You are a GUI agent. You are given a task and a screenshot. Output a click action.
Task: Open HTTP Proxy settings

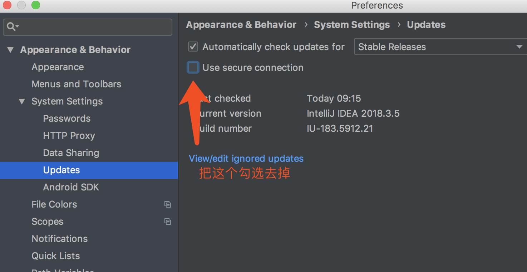(x=69, y=136)
